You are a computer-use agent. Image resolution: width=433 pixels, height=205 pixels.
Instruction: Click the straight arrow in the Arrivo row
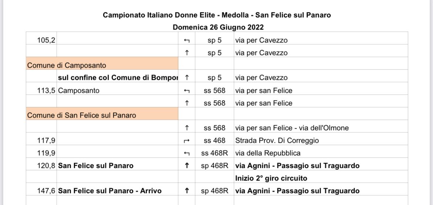[x=187, y=191]
